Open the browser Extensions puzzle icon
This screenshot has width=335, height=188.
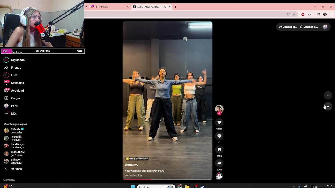click(309, 14)
